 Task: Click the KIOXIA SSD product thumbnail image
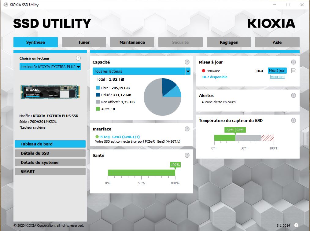click(x=50, y=92)
